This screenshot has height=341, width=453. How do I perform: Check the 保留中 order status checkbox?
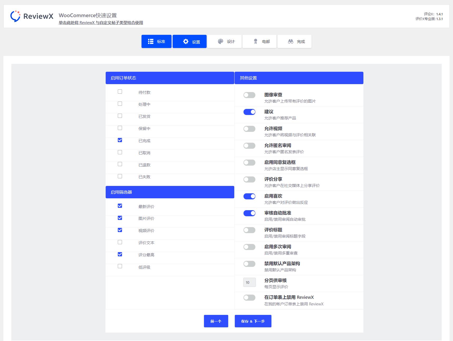(x=120, y=128)
